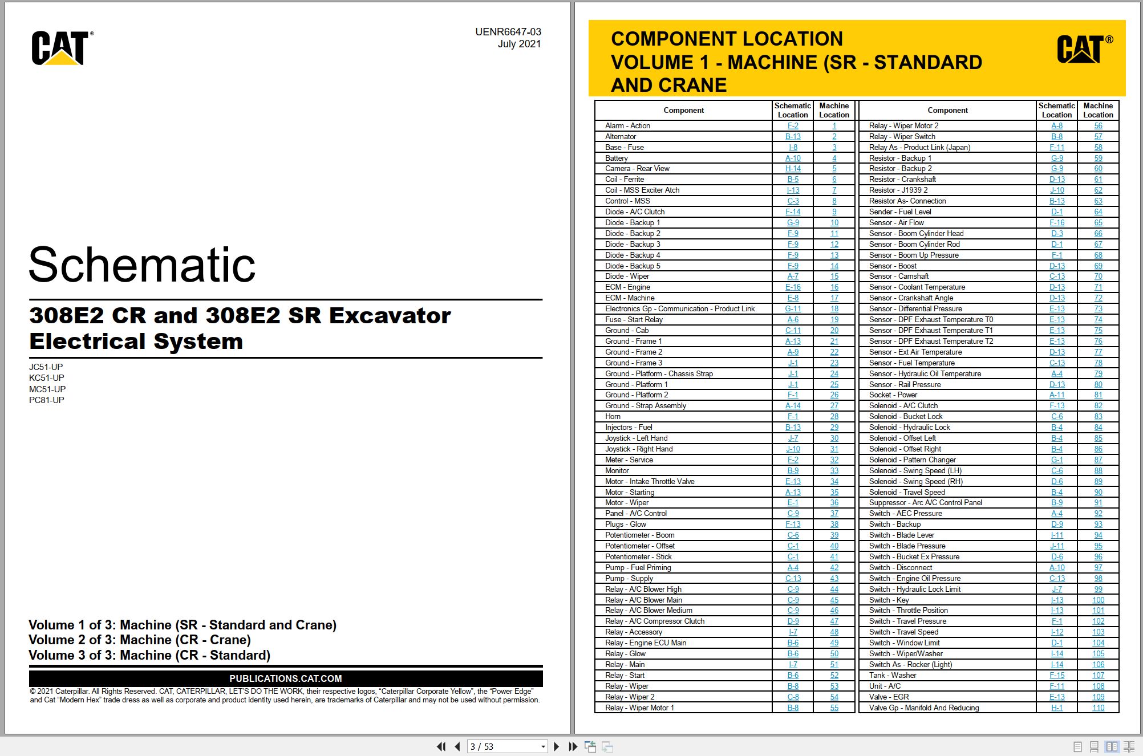Switch to continuous page layout
The width and height of the screenshot is (1143, 756).
click(1094, 746)
